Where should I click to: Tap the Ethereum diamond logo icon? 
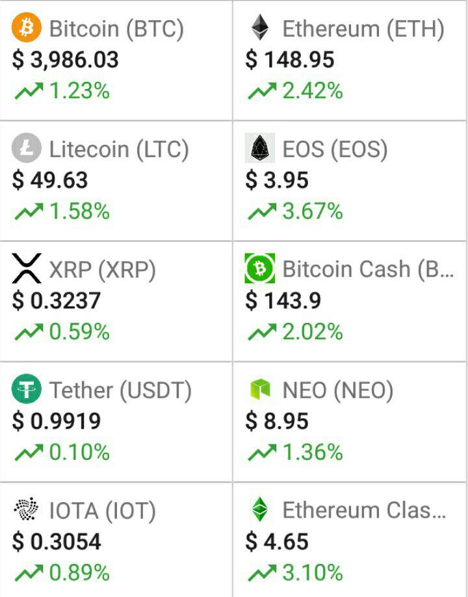click(x=260, y=28)
